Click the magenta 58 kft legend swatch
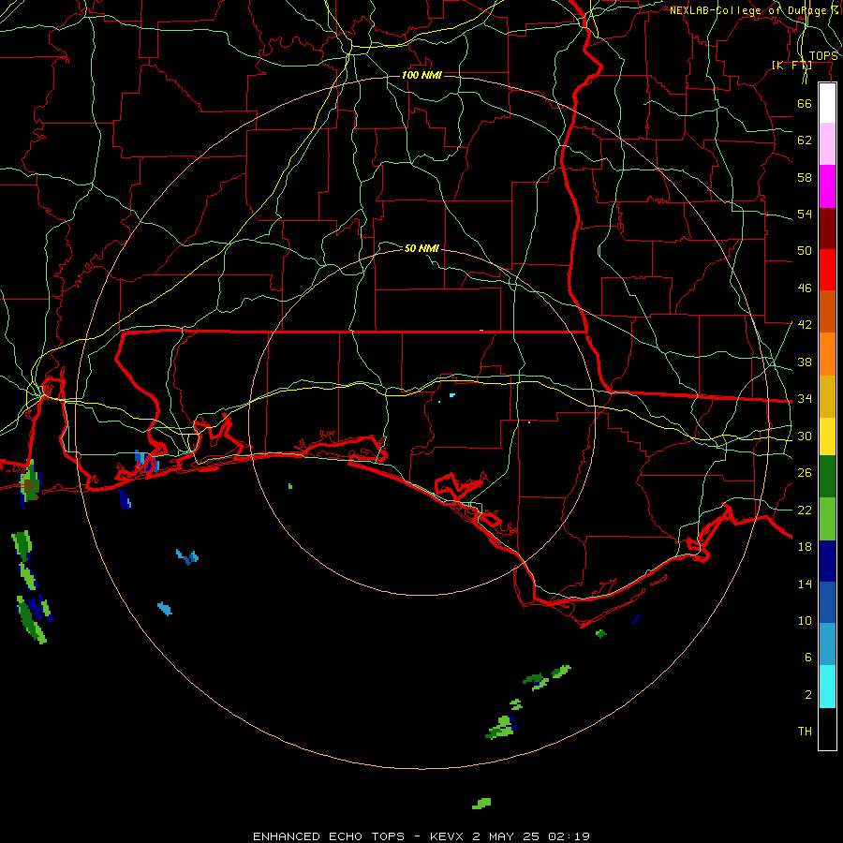 pos(827,186)
